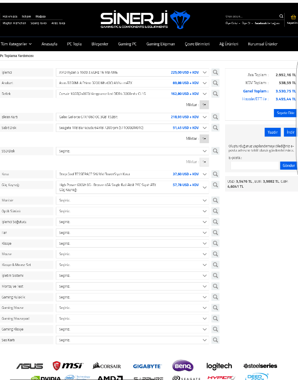This screenshot has height=380, width=298.
Task: Expand the Bellek Corsair 16GB dropdown
Action: pos(132,94)
